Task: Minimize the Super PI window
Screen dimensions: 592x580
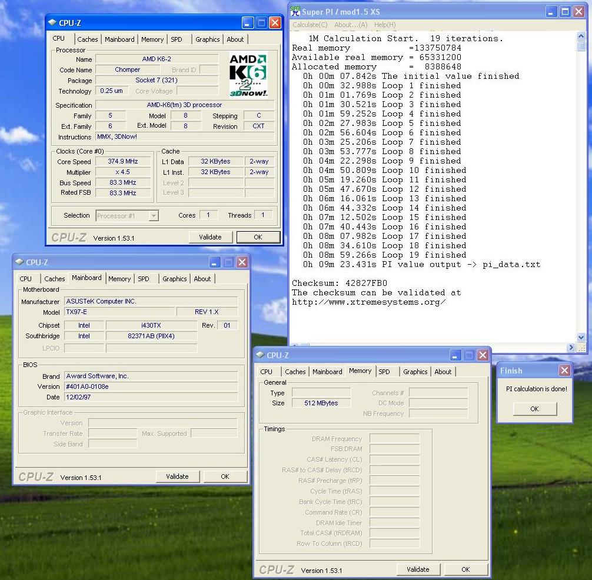Action: [x=551, y=12]
